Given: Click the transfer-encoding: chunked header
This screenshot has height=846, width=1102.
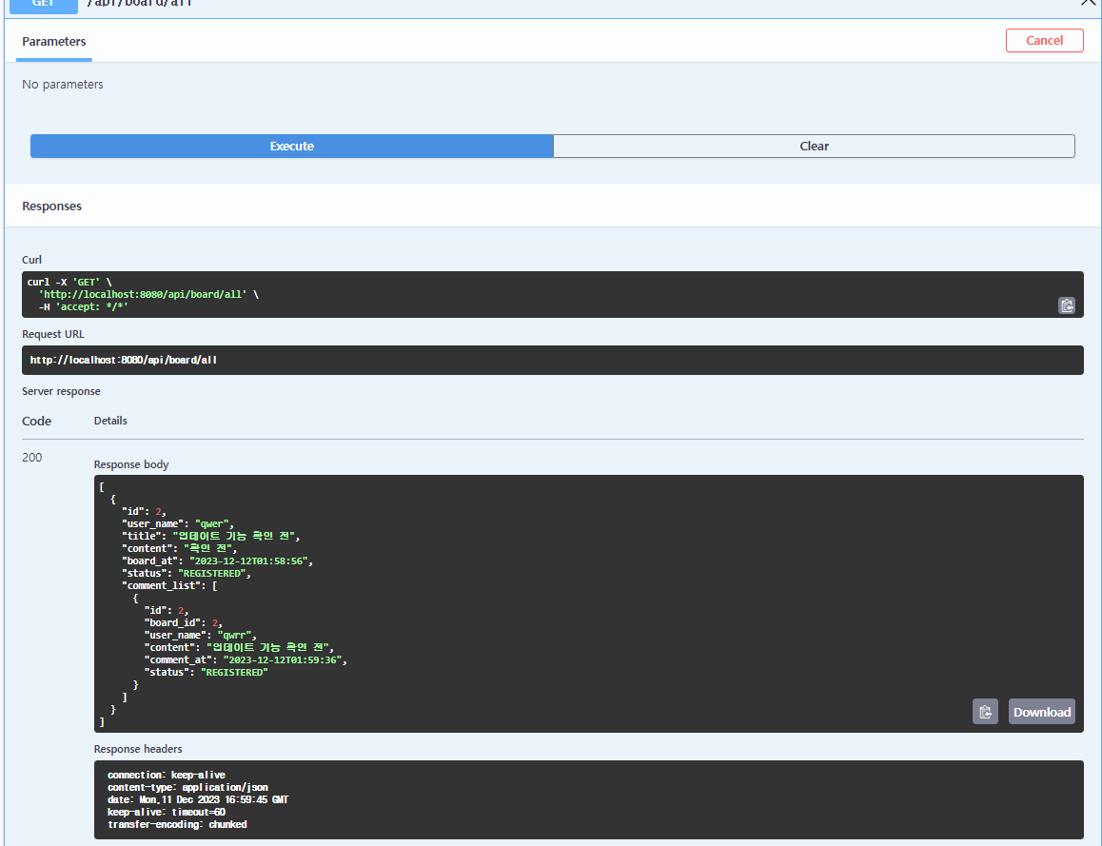Looking at the screenshot, I should tap(177, 825).
